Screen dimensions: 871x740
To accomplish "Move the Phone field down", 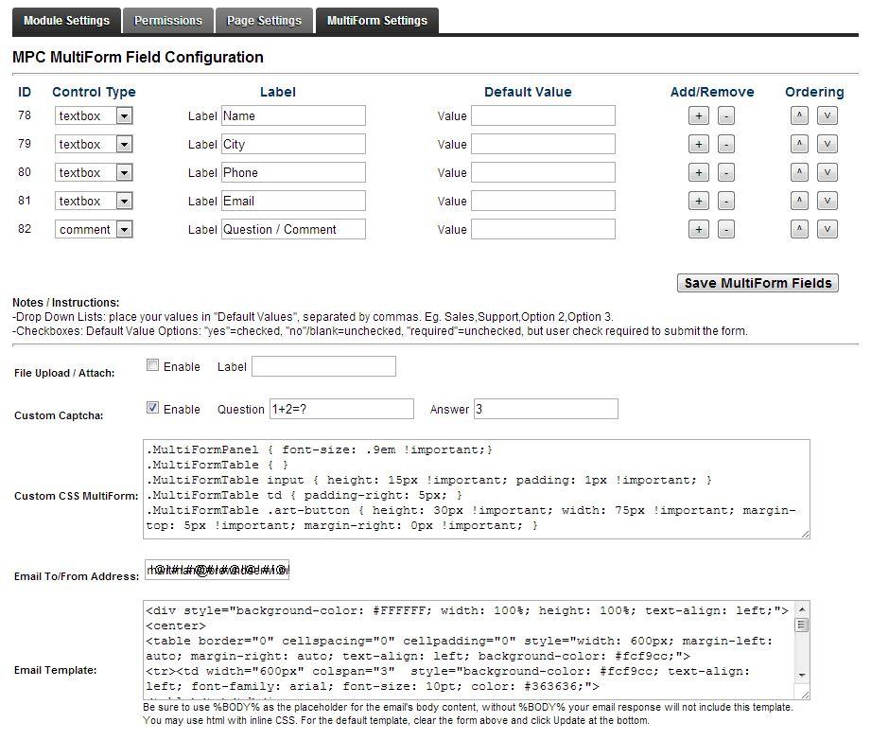I will click(x=827, y=172).
